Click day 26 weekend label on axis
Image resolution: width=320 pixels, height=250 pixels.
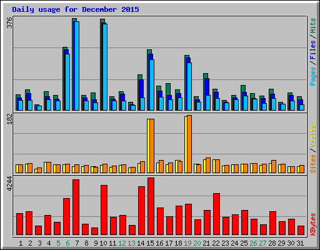pyautogui.click(x=253, y=243)
